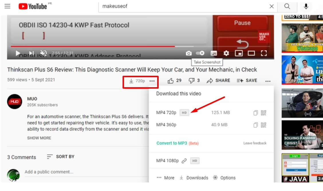Expand description with SHOW MORE

pyautogui.click(x=39, y=138)
